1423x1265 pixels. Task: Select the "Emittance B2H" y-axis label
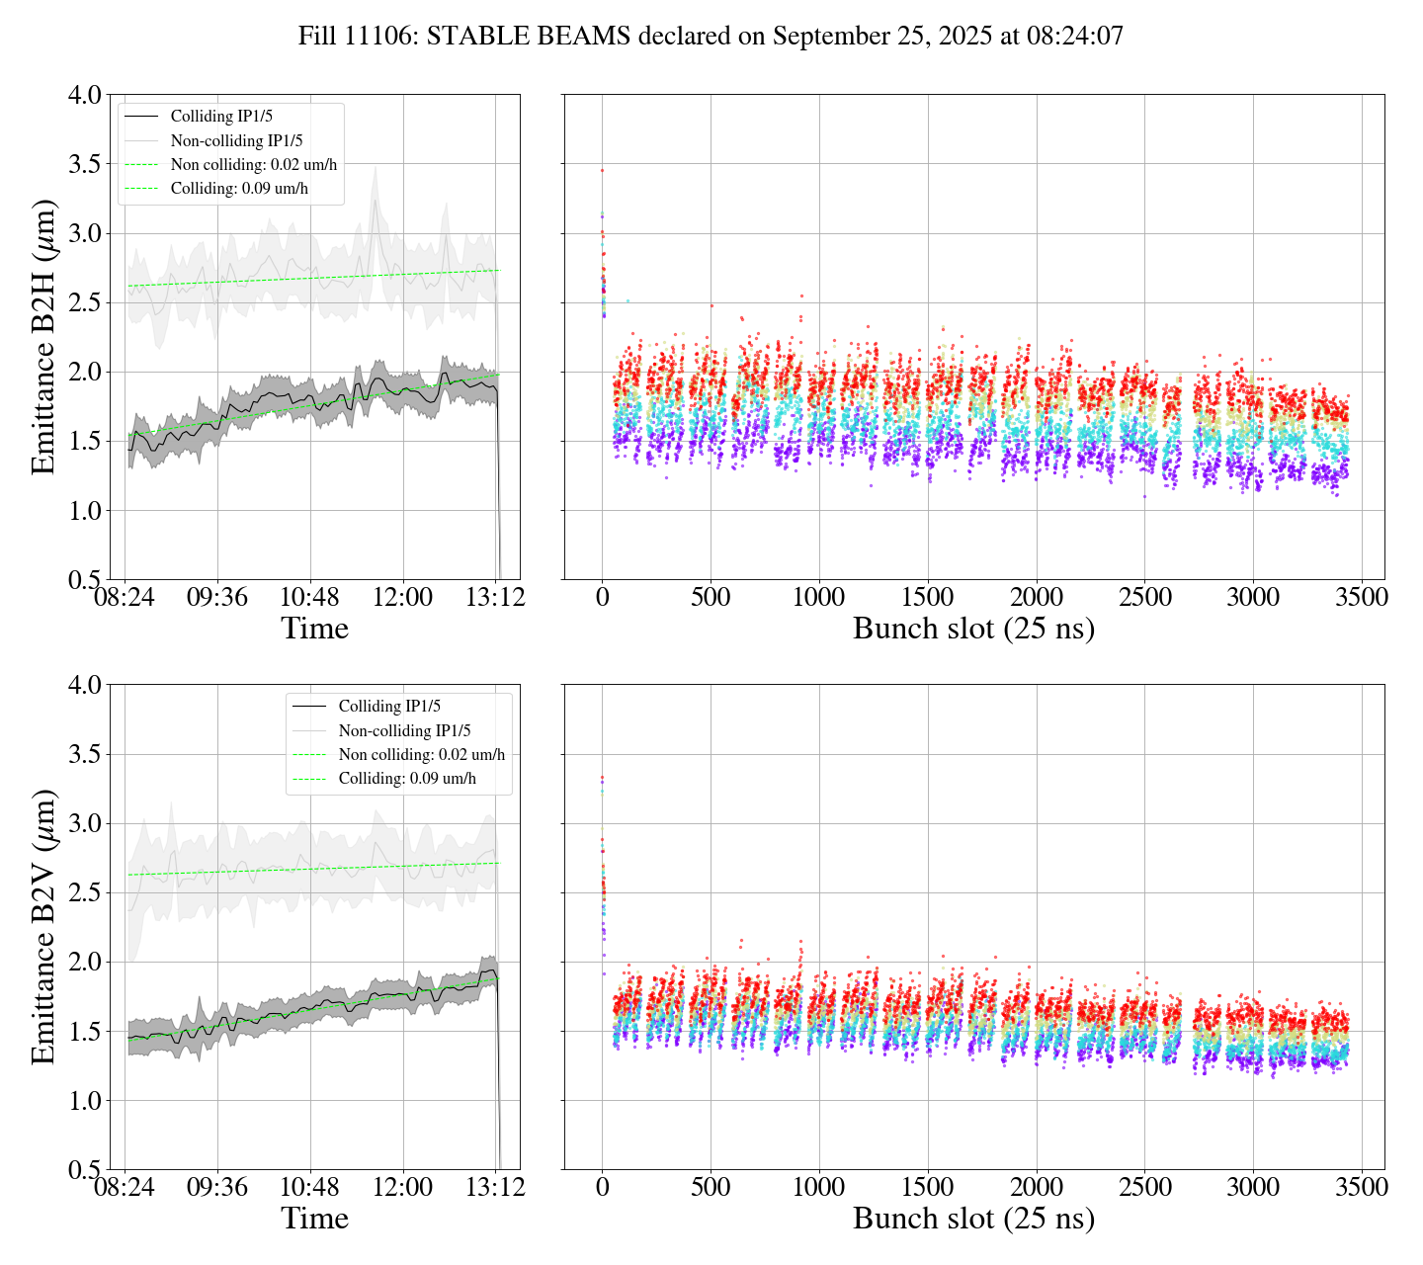44,337
